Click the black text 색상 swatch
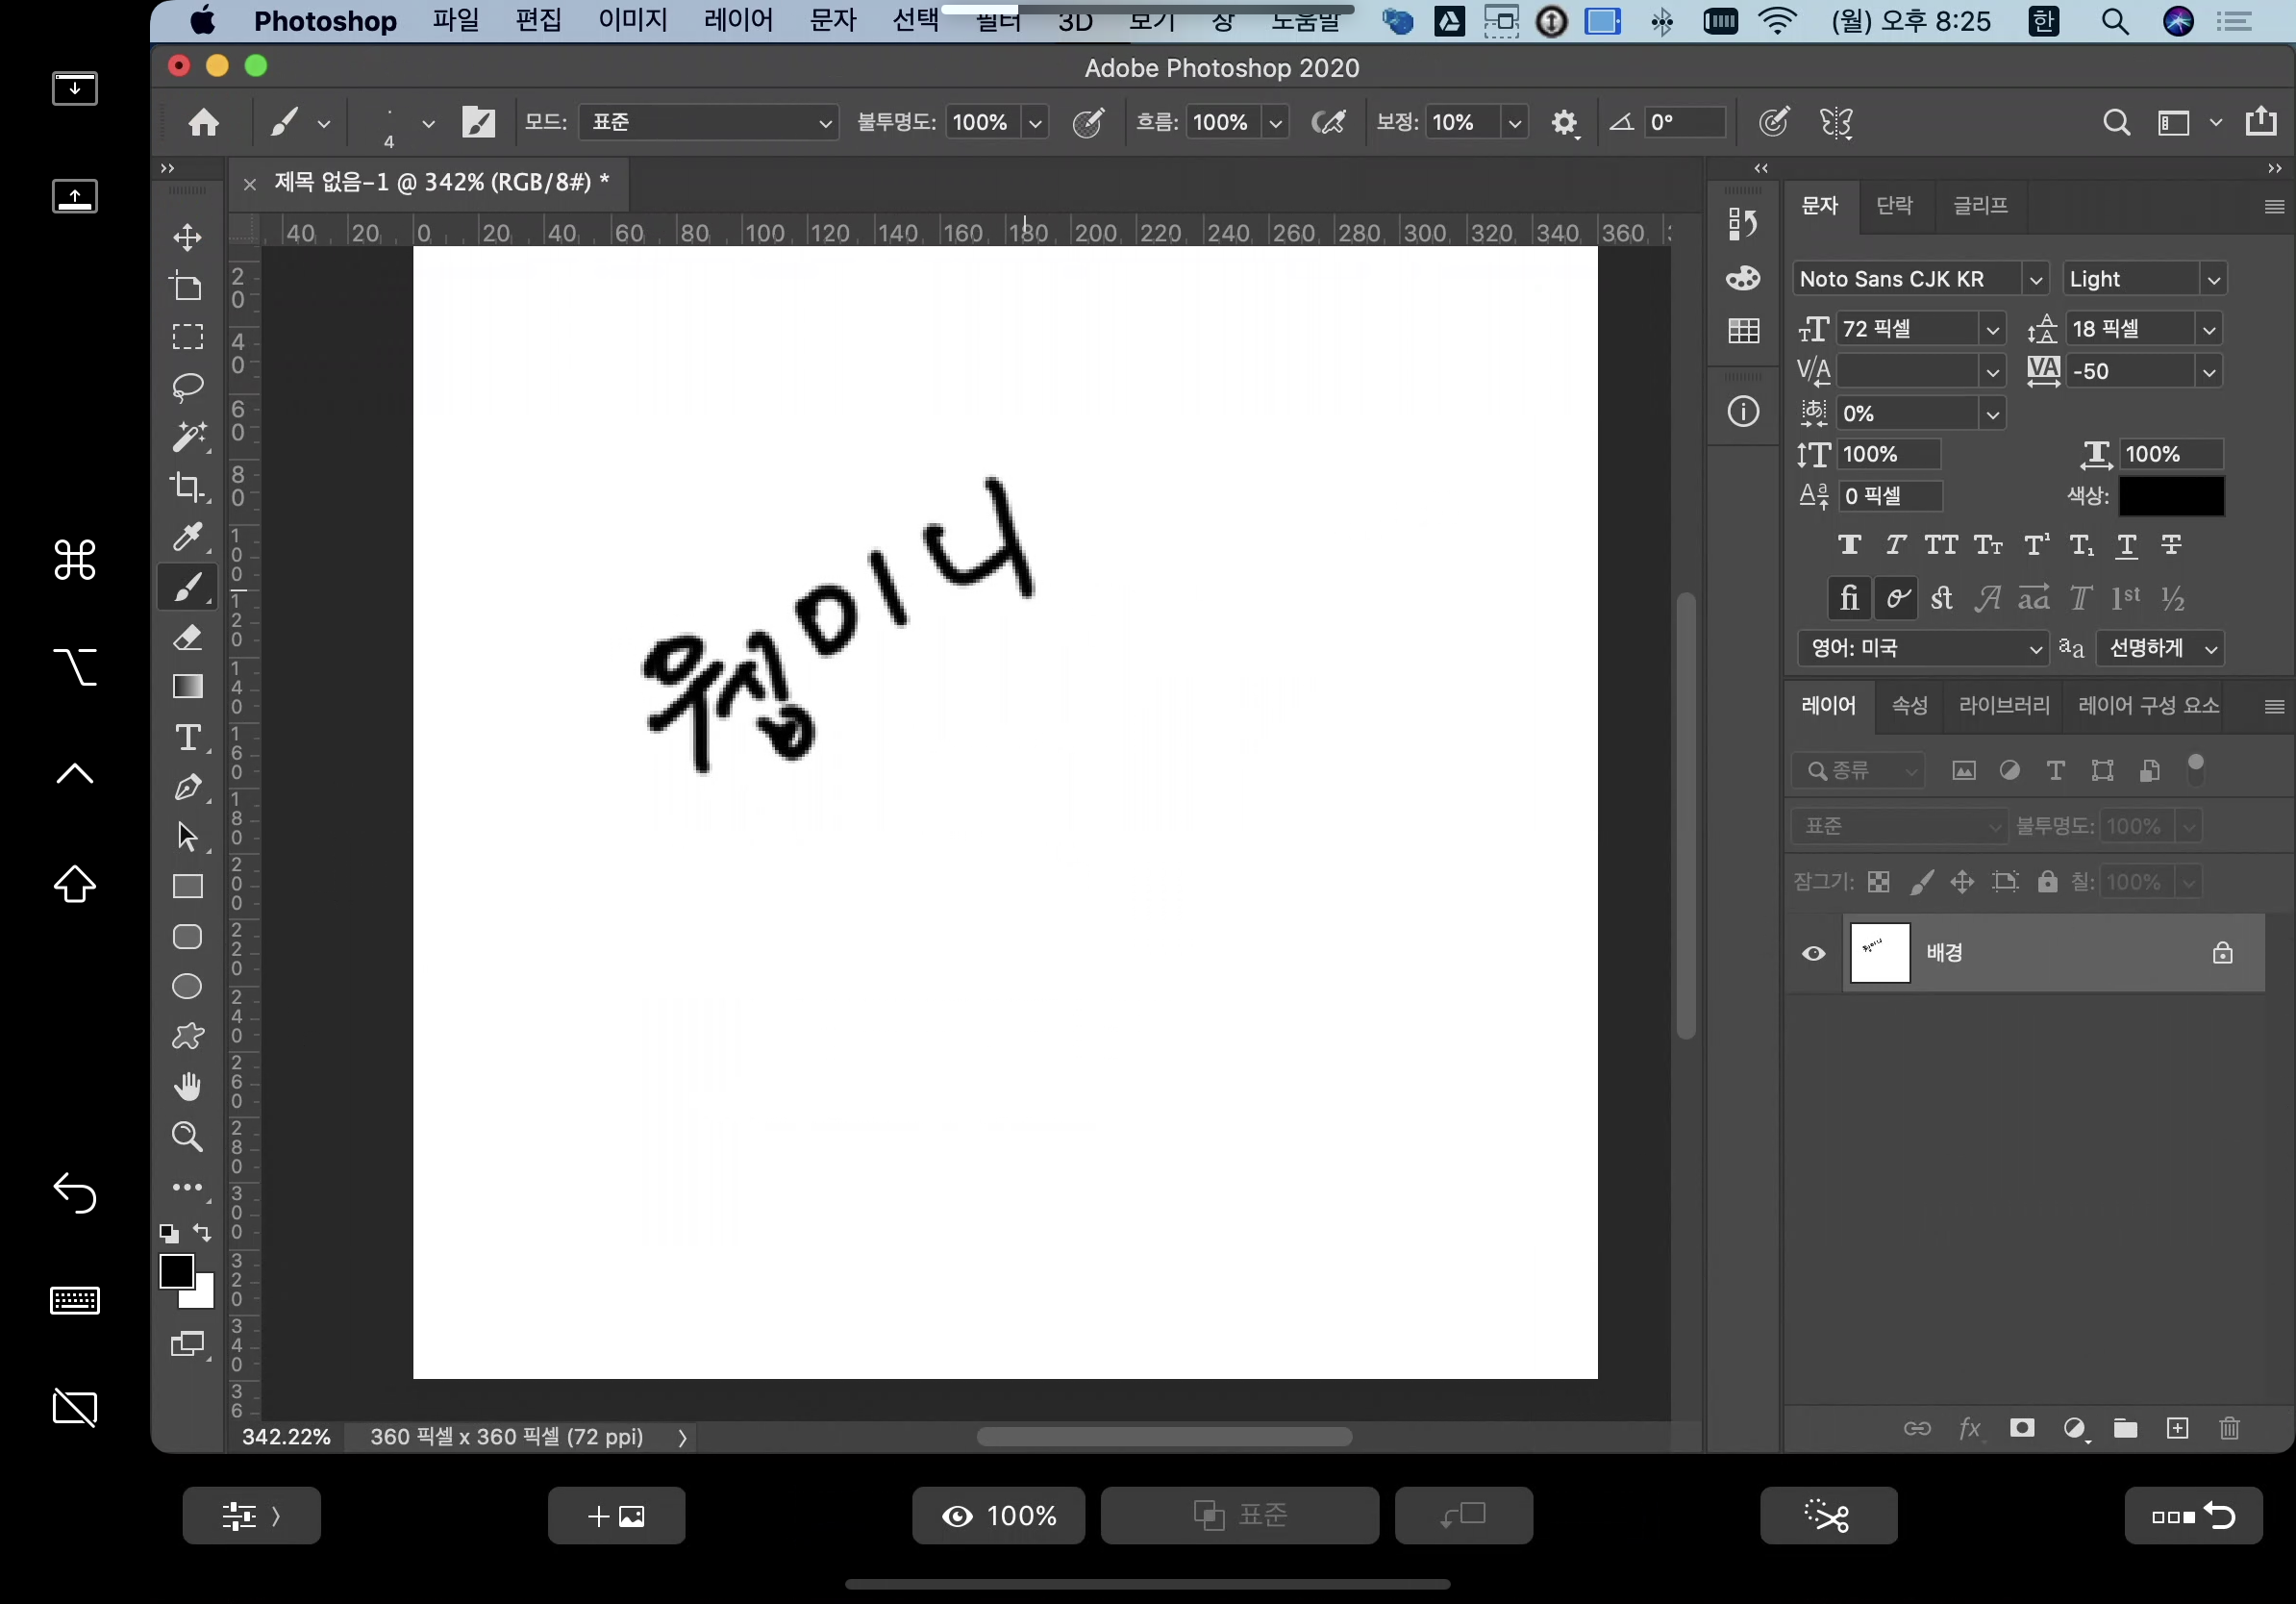Screen dimensions: 2296x1604 pyautogui.click(x=2171, y=496)
